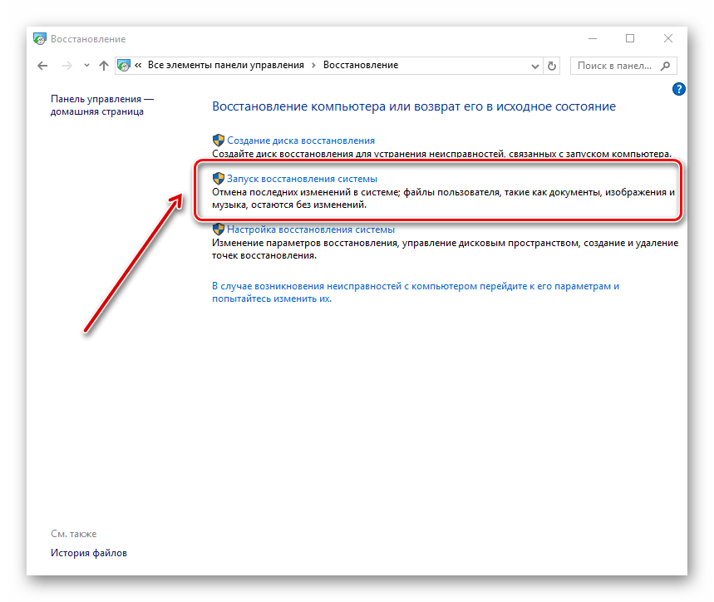Viewport: 714px width, 602px height.
Task: Open the Настройка восстановления системы link
Action: [x=311, y=229]
